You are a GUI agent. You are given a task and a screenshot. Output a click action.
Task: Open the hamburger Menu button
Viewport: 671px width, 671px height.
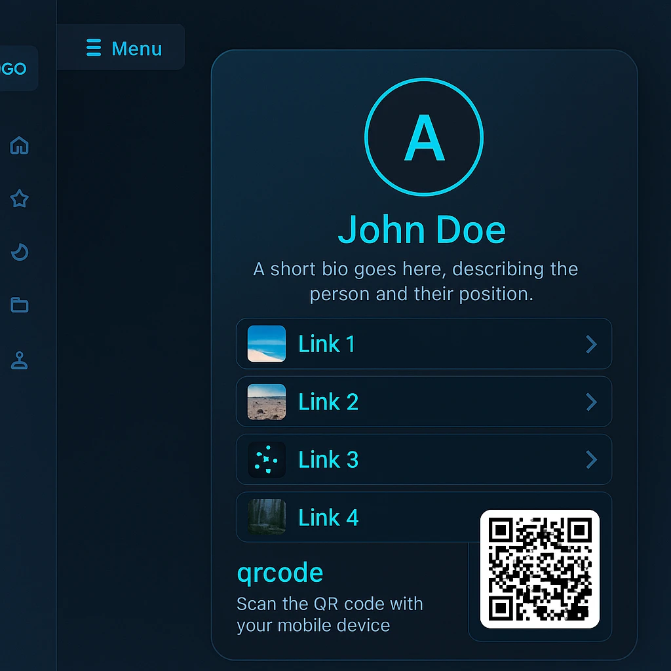click(123, 48)
